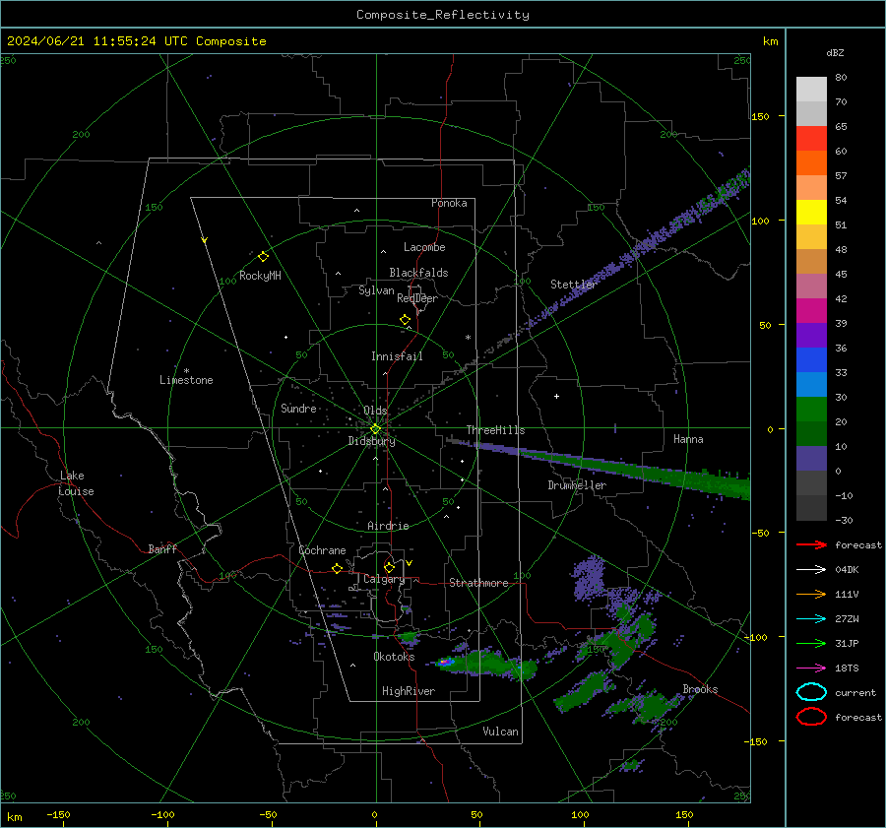
Task: Click the storm cell echo southeast of Okotoks
Action: coord(486,663)
